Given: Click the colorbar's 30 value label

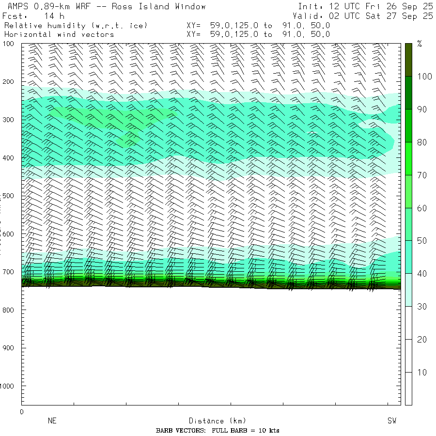Looking at the screenshot, I should (x=422, y=307).
